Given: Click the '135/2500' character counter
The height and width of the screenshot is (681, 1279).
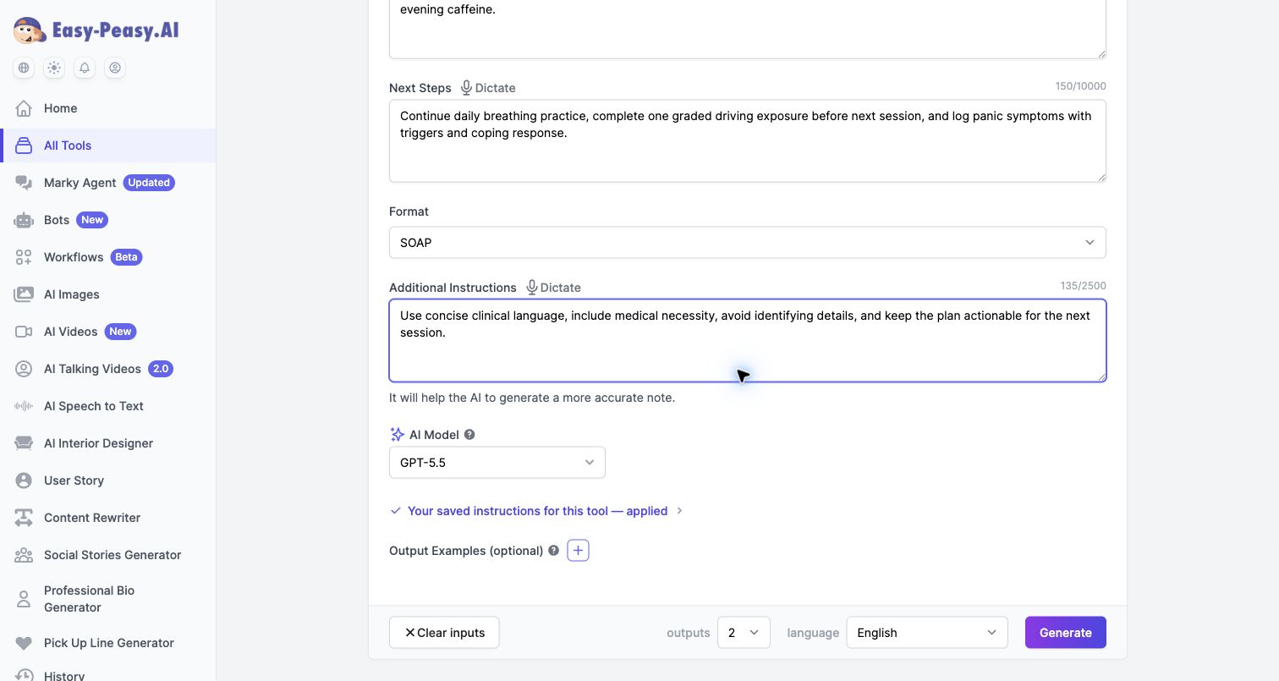Looking at the screenshot, I should pyautogui.click(x=1083, y=286).
